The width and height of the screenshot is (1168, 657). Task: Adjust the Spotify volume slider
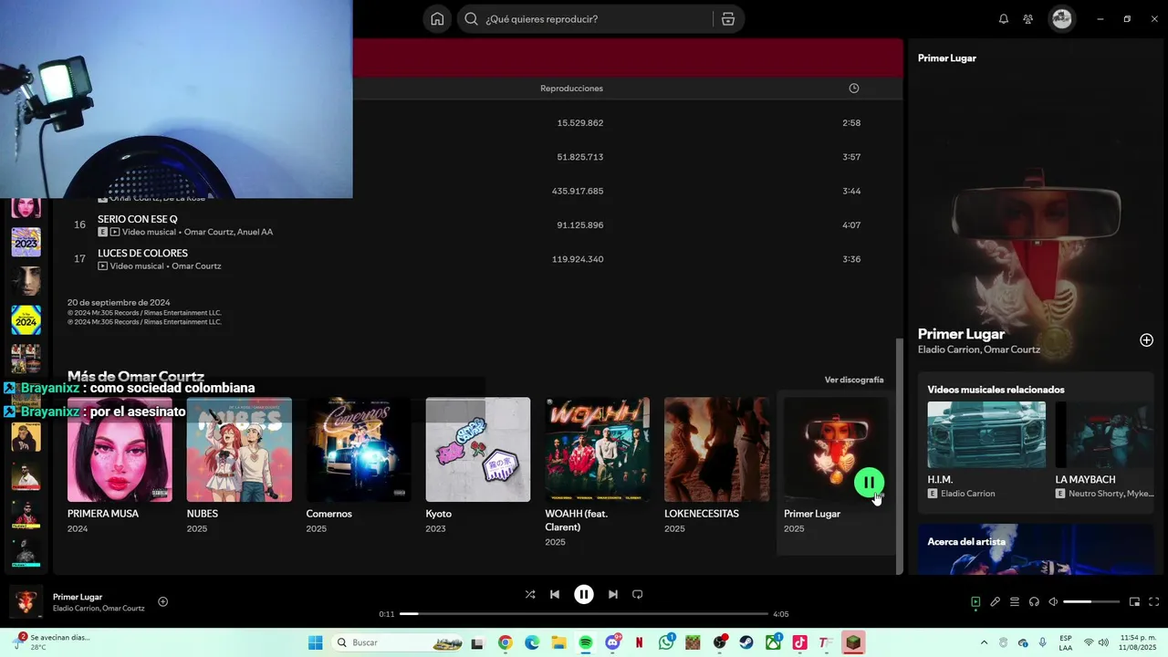(x=1091, y=601)
